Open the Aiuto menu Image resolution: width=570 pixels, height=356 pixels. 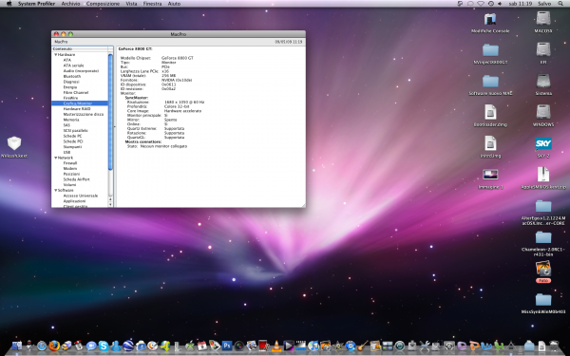[174, 4]
